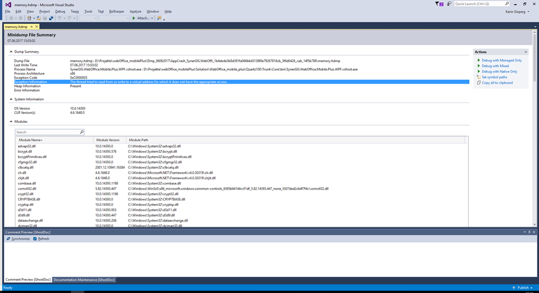Open the Attach dropdown arrow
The image size is (539, 293).
pos(152,18)
